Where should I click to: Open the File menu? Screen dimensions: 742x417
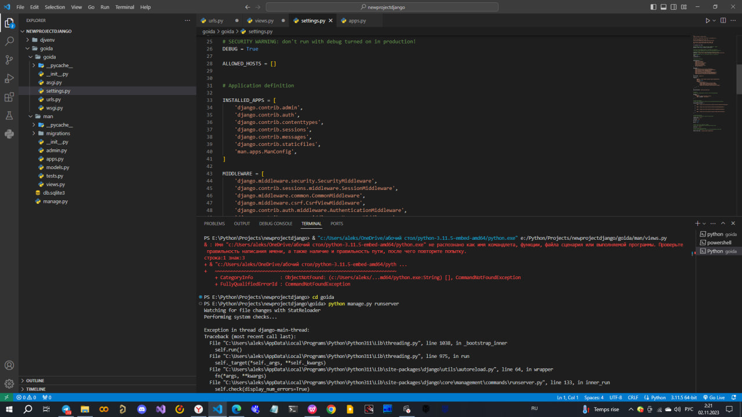coord(20,7)
